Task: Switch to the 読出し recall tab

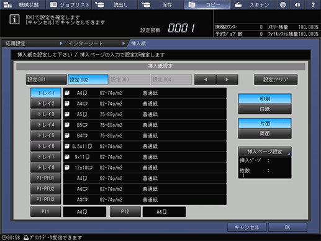Action: [115, 4]
